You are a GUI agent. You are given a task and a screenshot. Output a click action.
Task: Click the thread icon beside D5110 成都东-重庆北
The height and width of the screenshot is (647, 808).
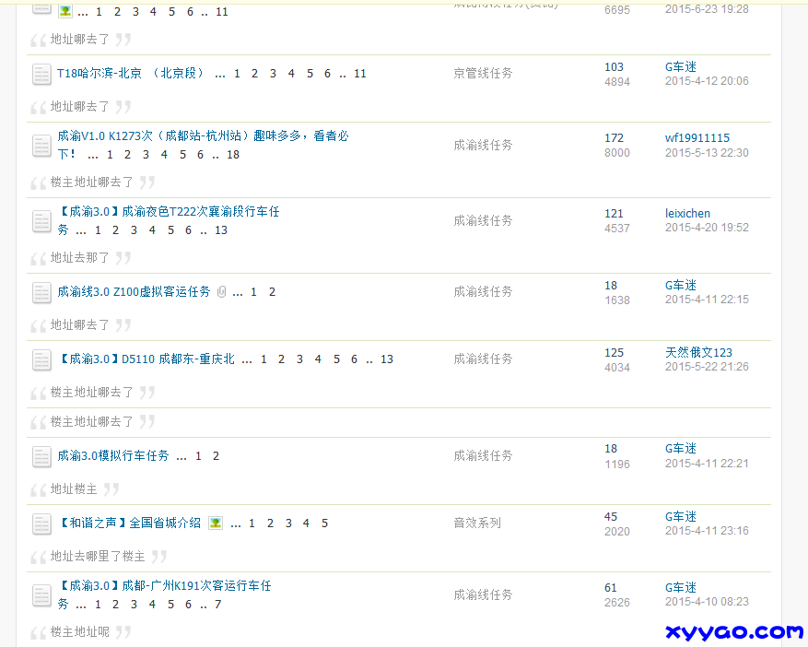pos(41,359)
